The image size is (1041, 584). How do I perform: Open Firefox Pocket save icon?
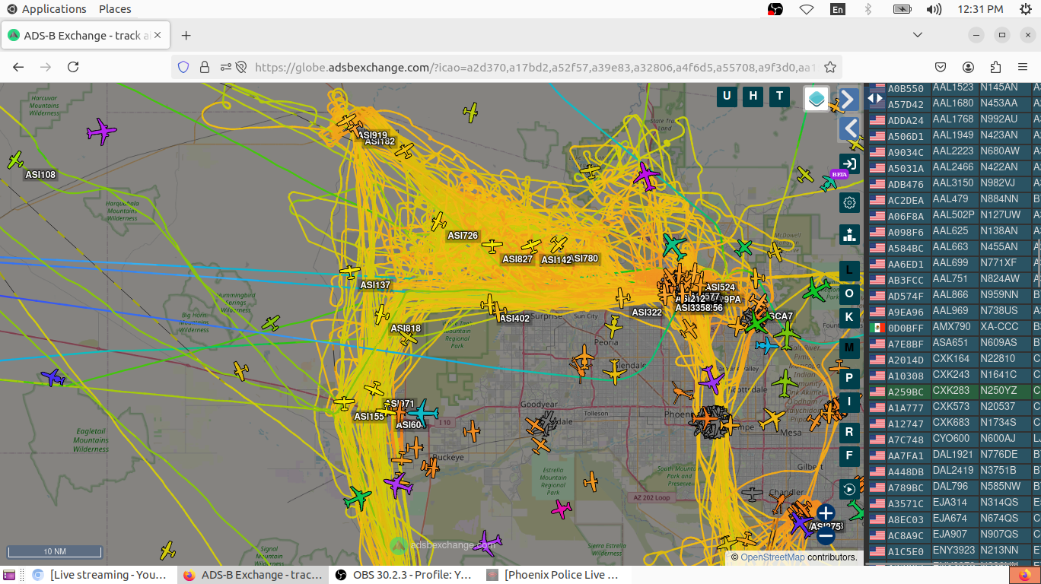click(x=941, y=67)
